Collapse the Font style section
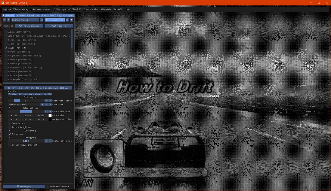Image resolution: width=331 pixels, height=191 pixels. (10, 97)
